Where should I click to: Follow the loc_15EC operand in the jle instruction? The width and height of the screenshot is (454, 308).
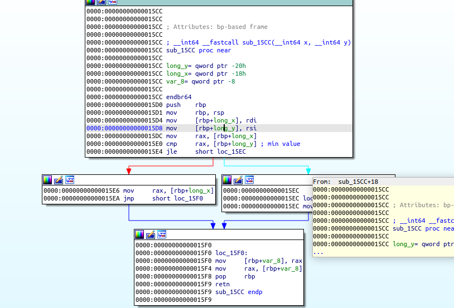[230, 151]
